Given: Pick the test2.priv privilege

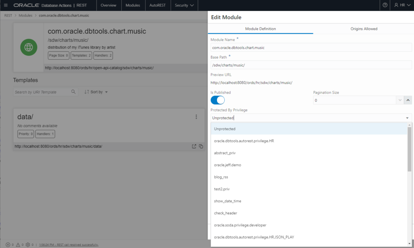Looking at the screenshot, I should click(309, 189).
